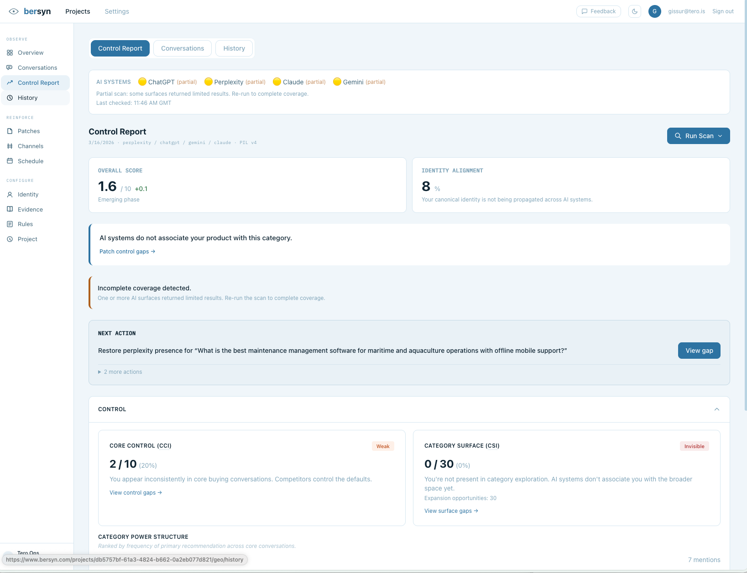The width and height of the screenshot is (747, 573).
Task: Expand the 2 more actions disclosure
Action: pyautogui.click(x=120, y=372)
